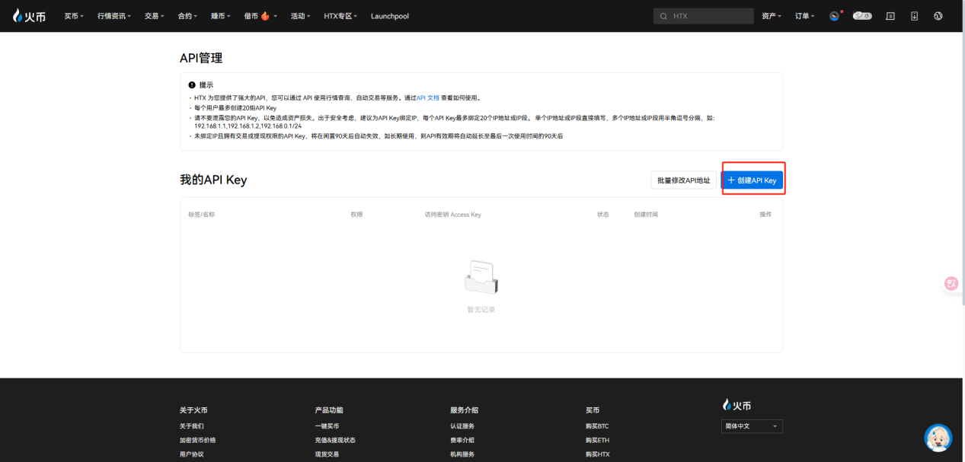Expand the 合约 menu
Image resolution: width=965 pixels, height=462 pixels.
coord(187,16)
